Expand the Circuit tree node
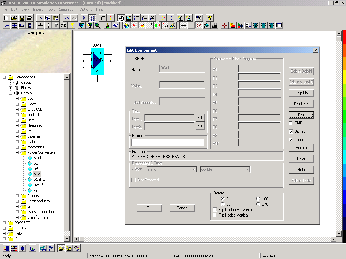Screen dimensions: 346x259 [10, 82]
